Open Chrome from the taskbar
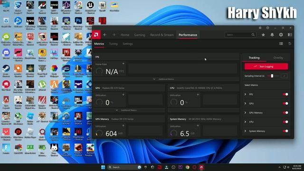This screenshot has width=304, height=171. tap(187, 167)
